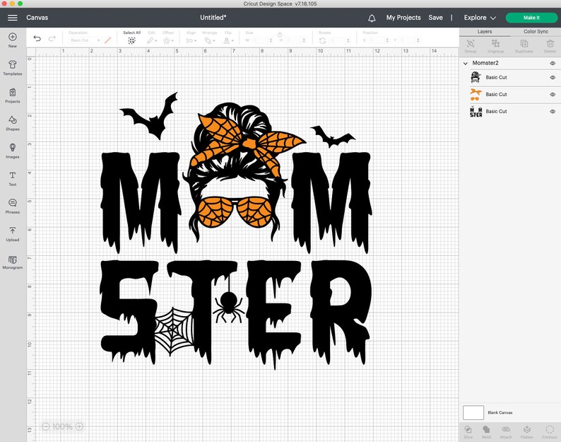Click the spider graphic on canvas
Image resolution: width=561 pixels, height=442 pixels.
[x=228, y=307]
